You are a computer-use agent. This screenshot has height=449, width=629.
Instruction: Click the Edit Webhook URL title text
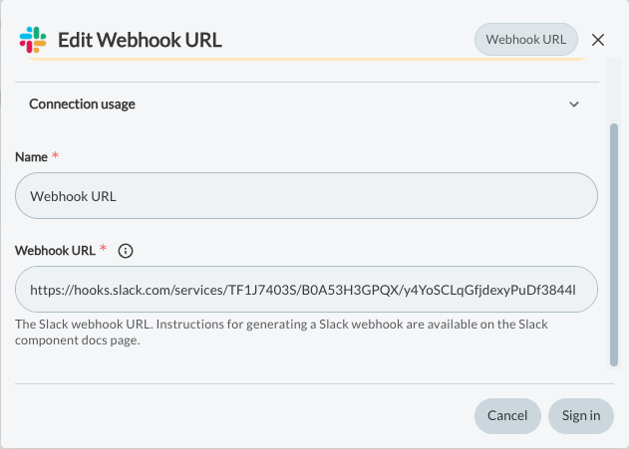pyautogui.click(x=140, y=40)
